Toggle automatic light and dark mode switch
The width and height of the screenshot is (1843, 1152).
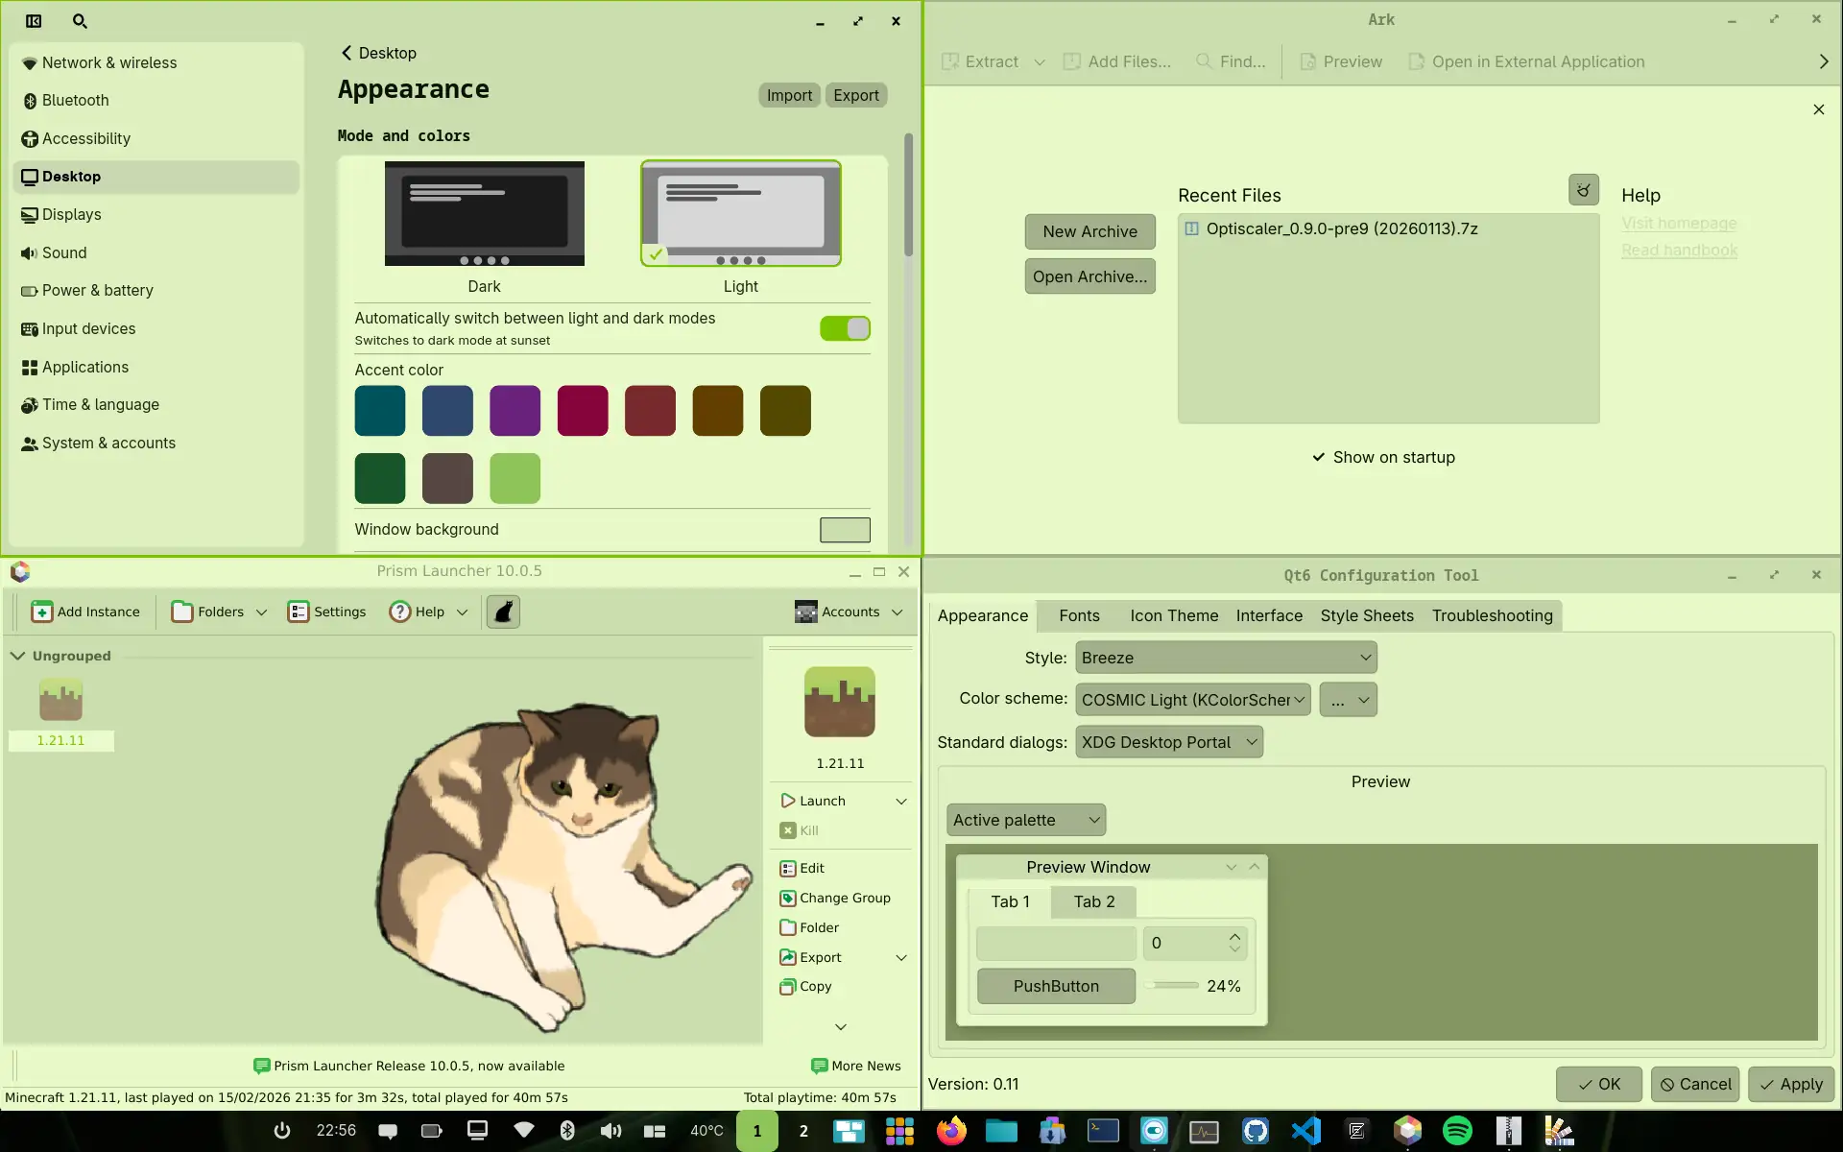[x=845, y=328]
